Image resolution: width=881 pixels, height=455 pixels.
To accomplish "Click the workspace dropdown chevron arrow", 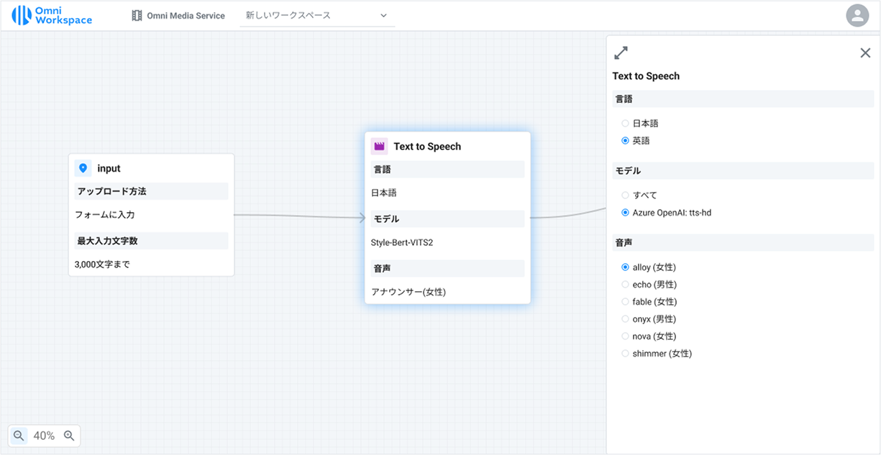I will [383, 15].
